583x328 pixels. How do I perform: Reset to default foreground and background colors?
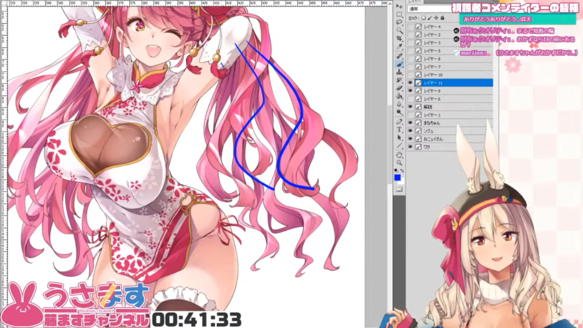396,171
